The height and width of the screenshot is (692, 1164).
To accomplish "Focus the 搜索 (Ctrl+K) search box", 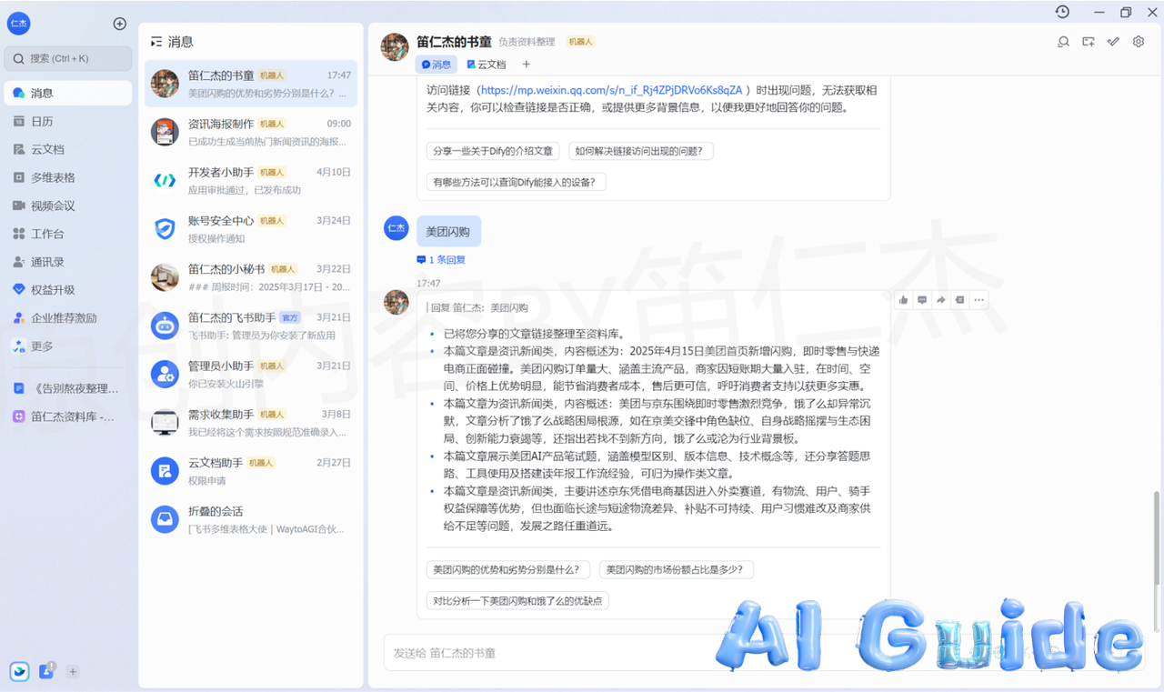I will coord(68,58).
